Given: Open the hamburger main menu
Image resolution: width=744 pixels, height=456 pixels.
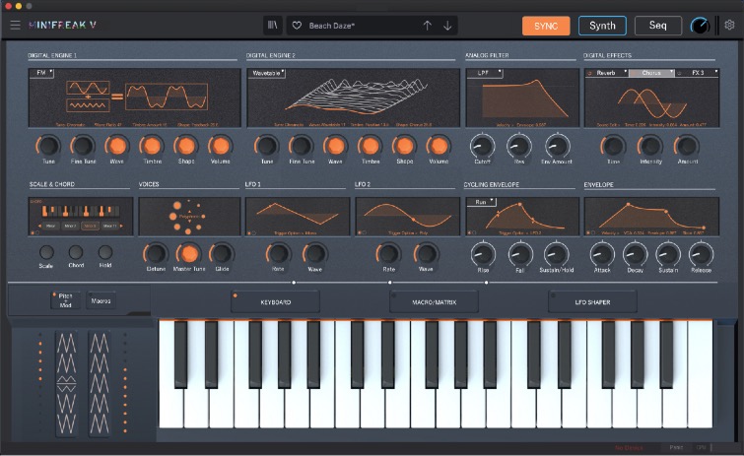Looking at the screenshot, I should tap(15, 26).
